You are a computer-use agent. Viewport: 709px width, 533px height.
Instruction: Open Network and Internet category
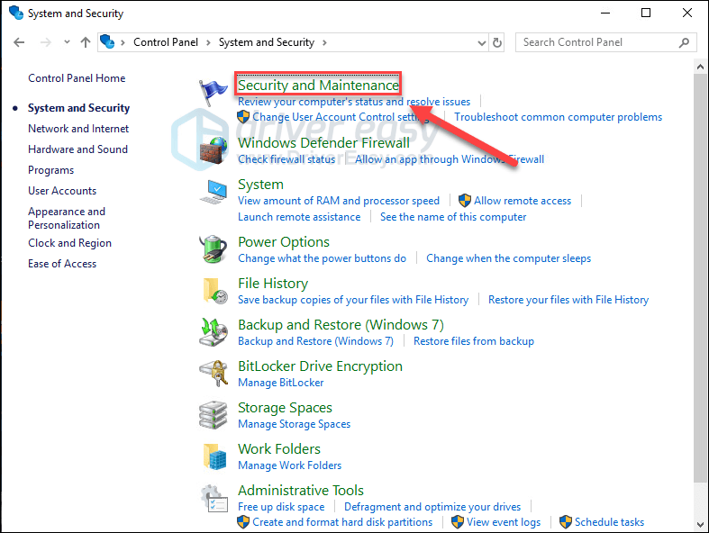pyautogui.click(x=78, y=129)
